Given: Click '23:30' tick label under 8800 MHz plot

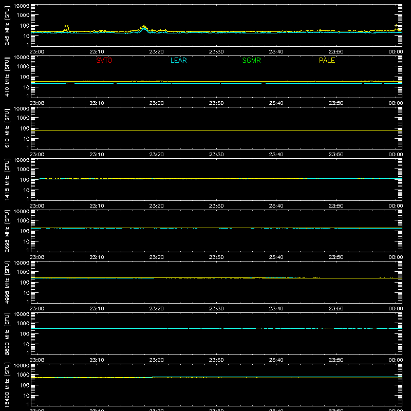Looking at the screenshot, I should tap(216, 360).
